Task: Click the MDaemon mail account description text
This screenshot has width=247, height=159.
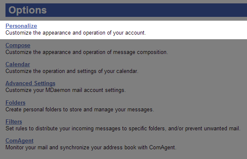Action: click(66, 90)
